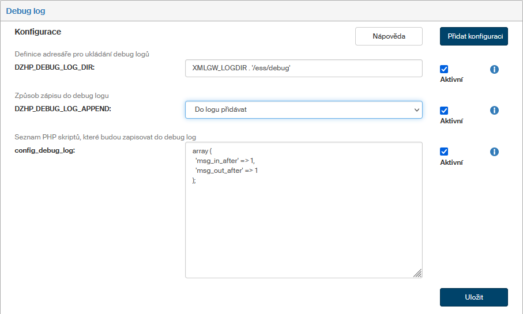Click info icon for DZHP_DEBUG_LOG_APPEND row

[494, 111]
